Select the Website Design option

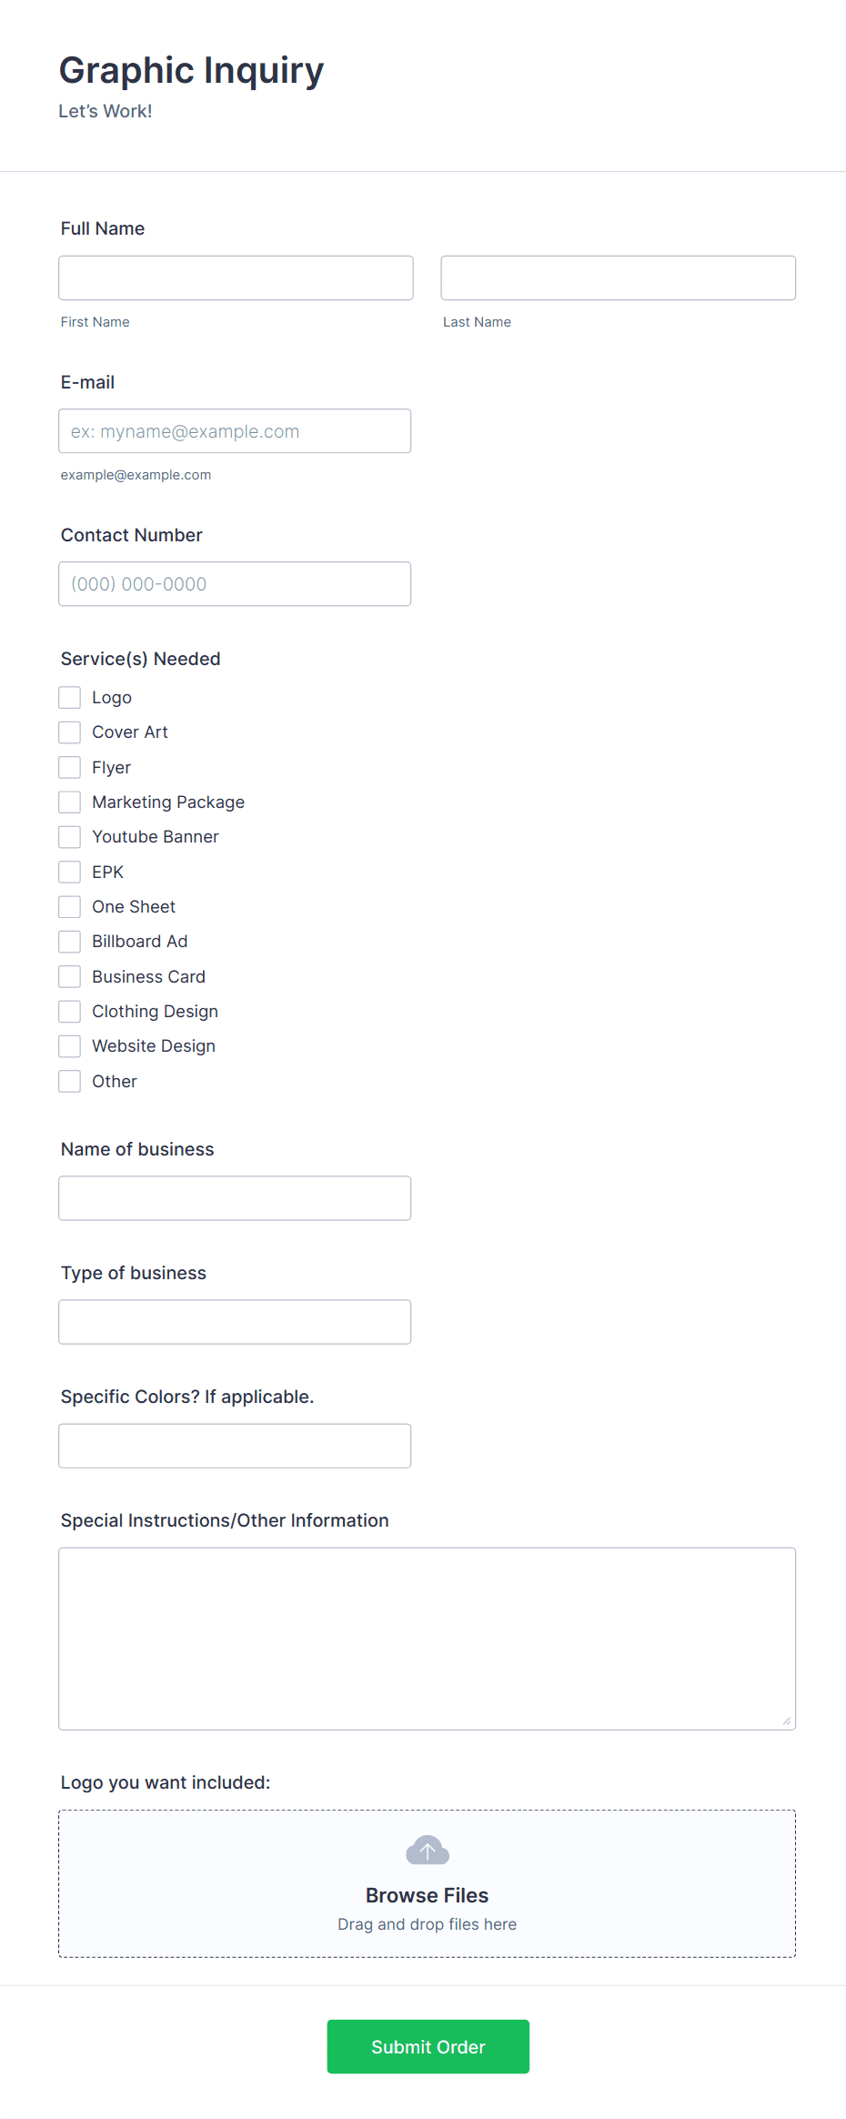(69, 1045)
